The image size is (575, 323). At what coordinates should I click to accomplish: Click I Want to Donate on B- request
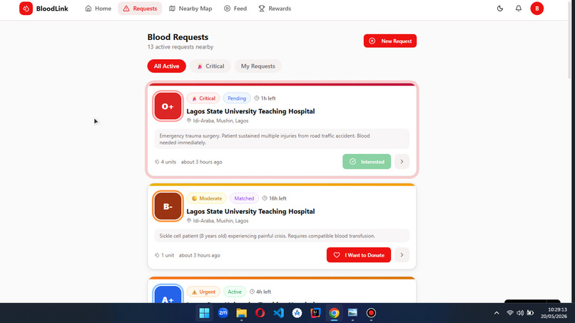pyautogui.click(x=359, y=255)
